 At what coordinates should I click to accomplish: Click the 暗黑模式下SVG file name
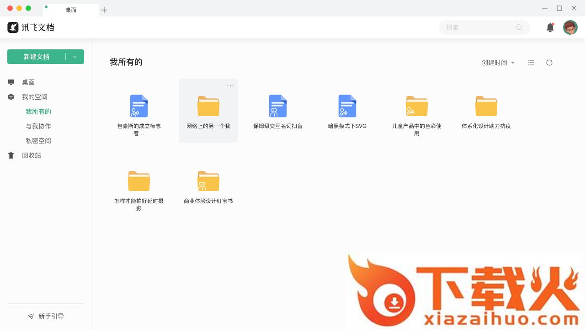[347, 126]
